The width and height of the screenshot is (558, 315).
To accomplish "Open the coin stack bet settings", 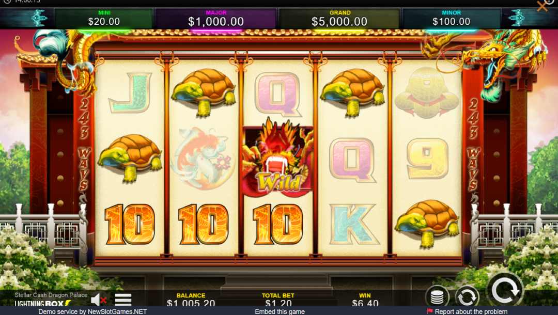I will [x=437, y=295].
